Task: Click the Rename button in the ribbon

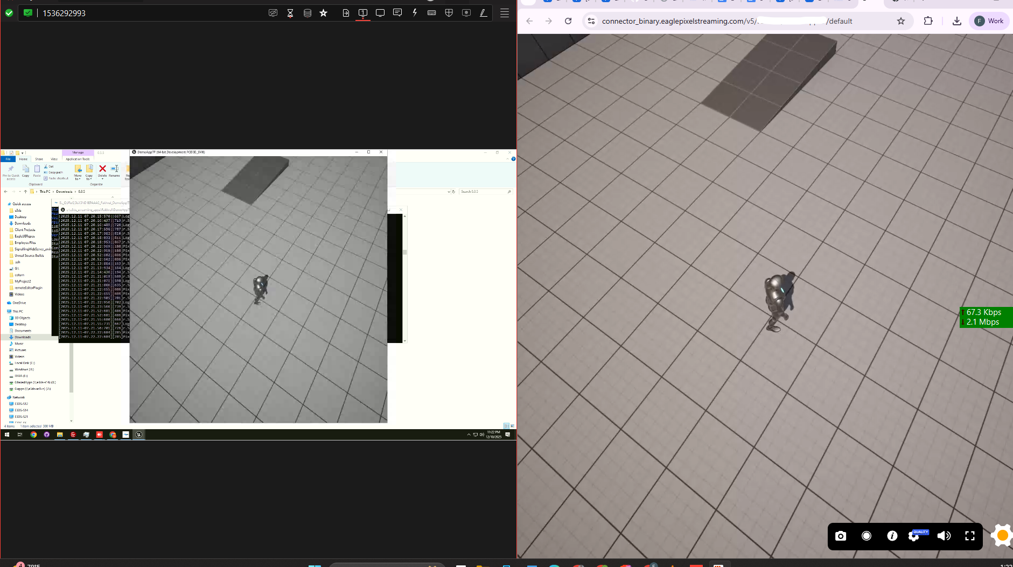Action: point(114,171)
